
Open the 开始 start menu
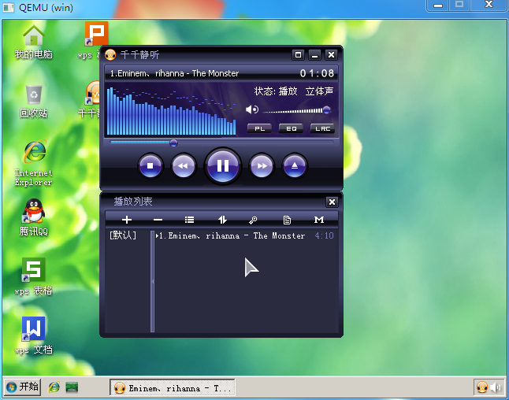coord(22,387)
